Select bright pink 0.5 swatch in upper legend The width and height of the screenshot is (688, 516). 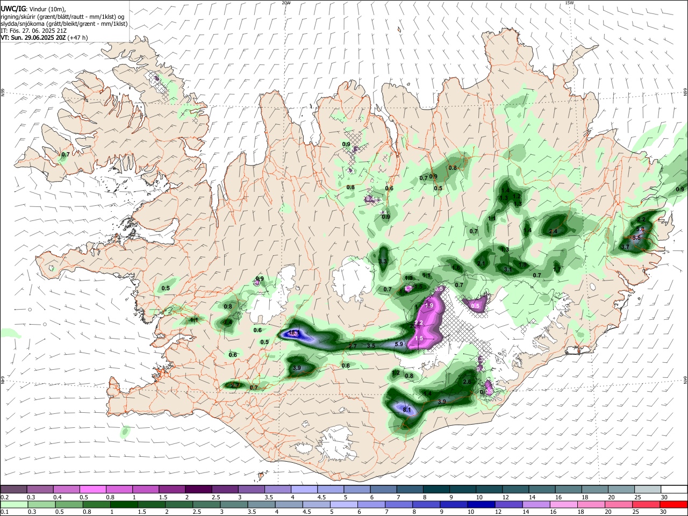[x=92, y=489]
